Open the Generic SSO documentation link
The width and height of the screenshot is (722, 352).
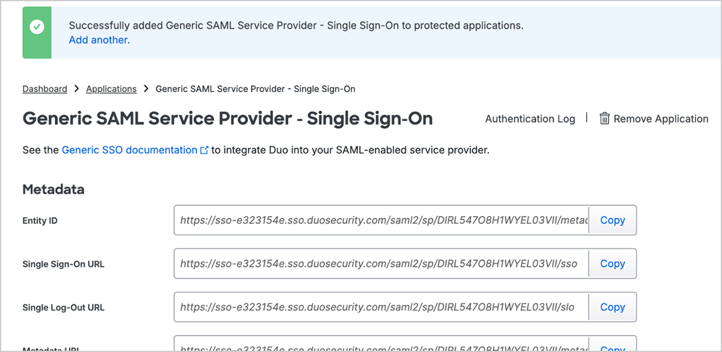[x=129, y=150]
